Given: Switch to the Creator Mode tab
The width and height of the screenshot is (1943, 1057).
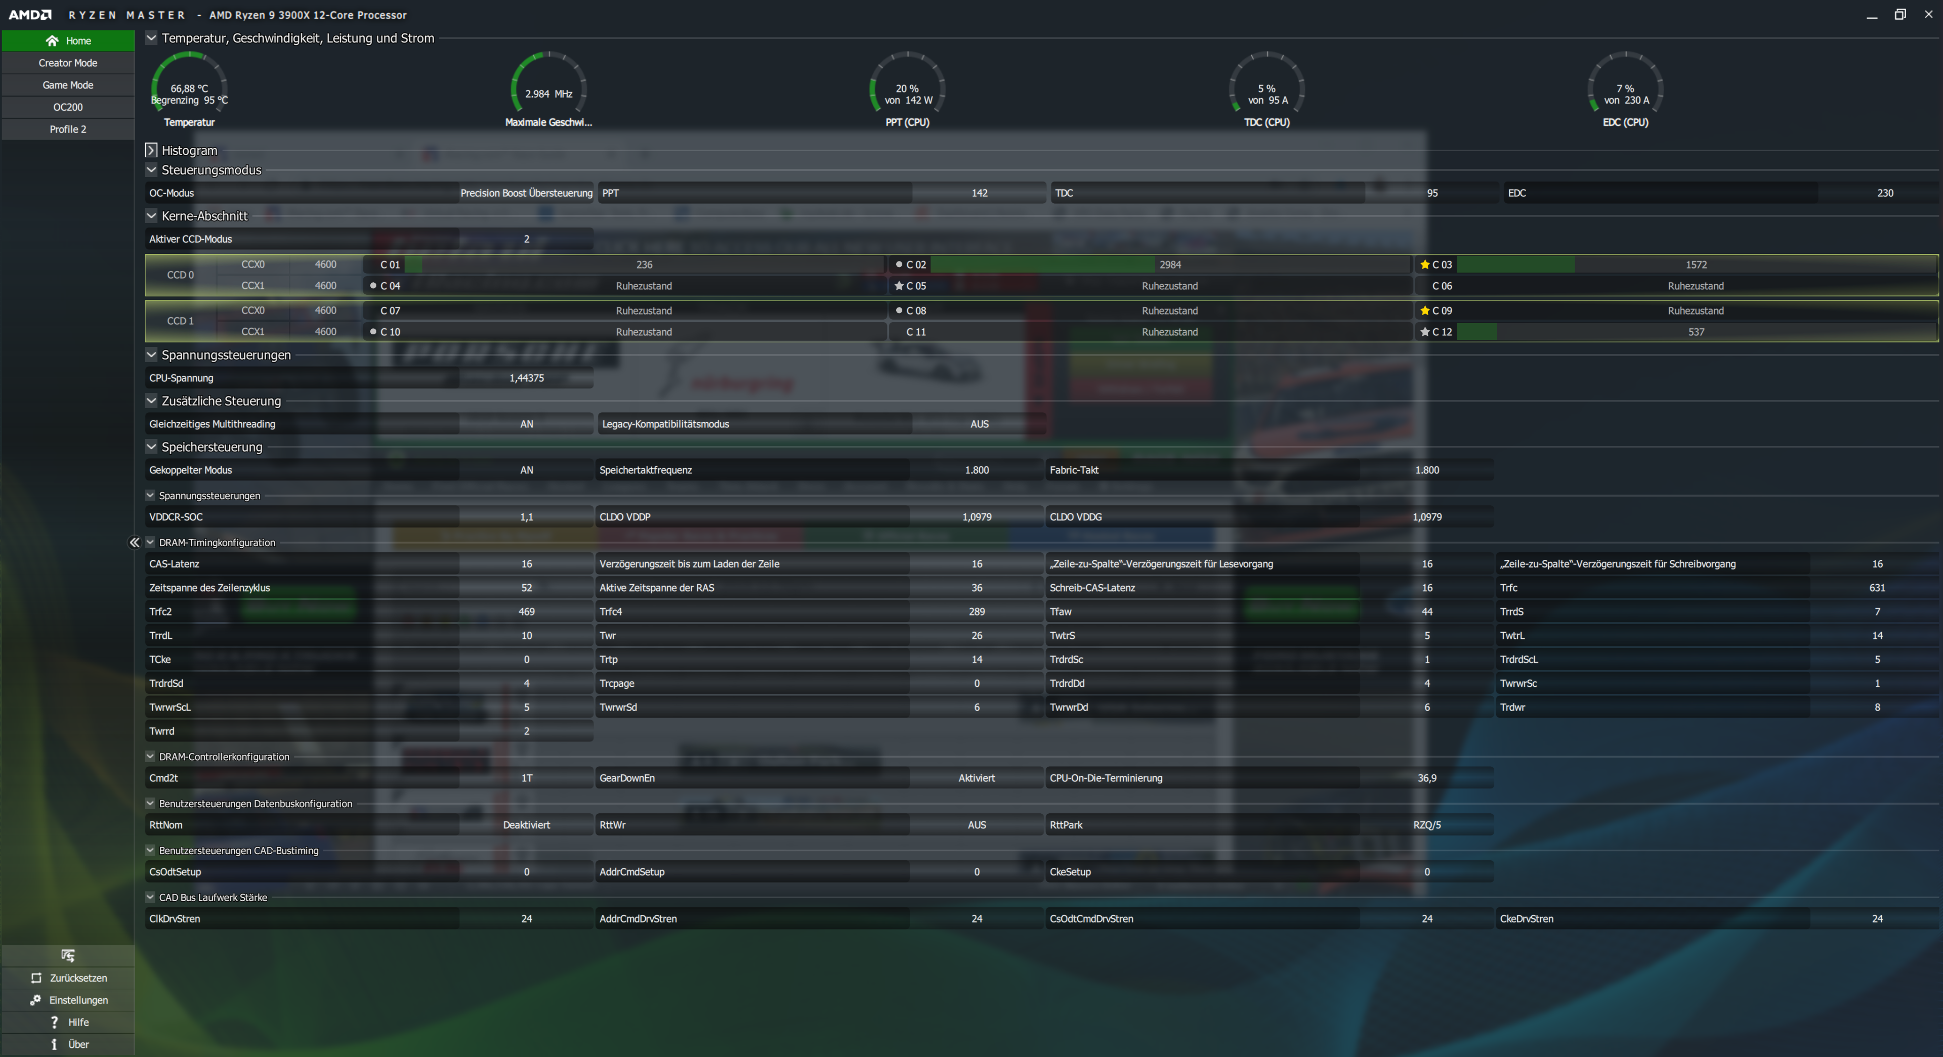Looking at the screenshot, I should point(68,63).
